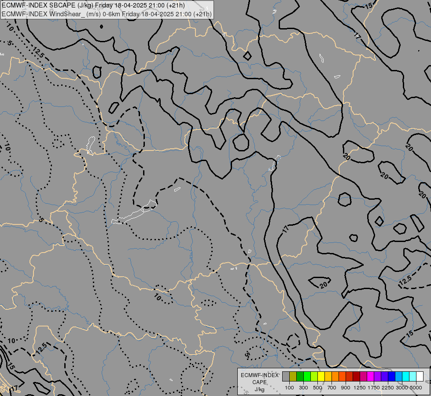Image resolution: width=431 pixels, height=396 pixels.
Task: Choose the sky blue swatch left of 3000
Action: pyautogui.click(x=398, y=376)
